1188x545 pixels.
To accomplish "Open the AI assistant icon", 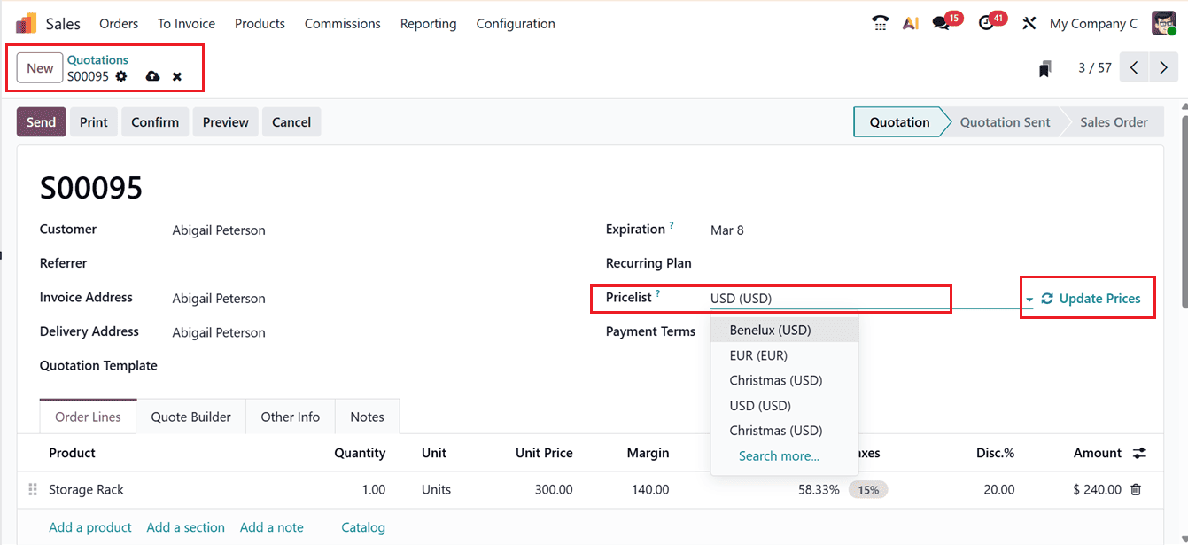I will (911, 22).
